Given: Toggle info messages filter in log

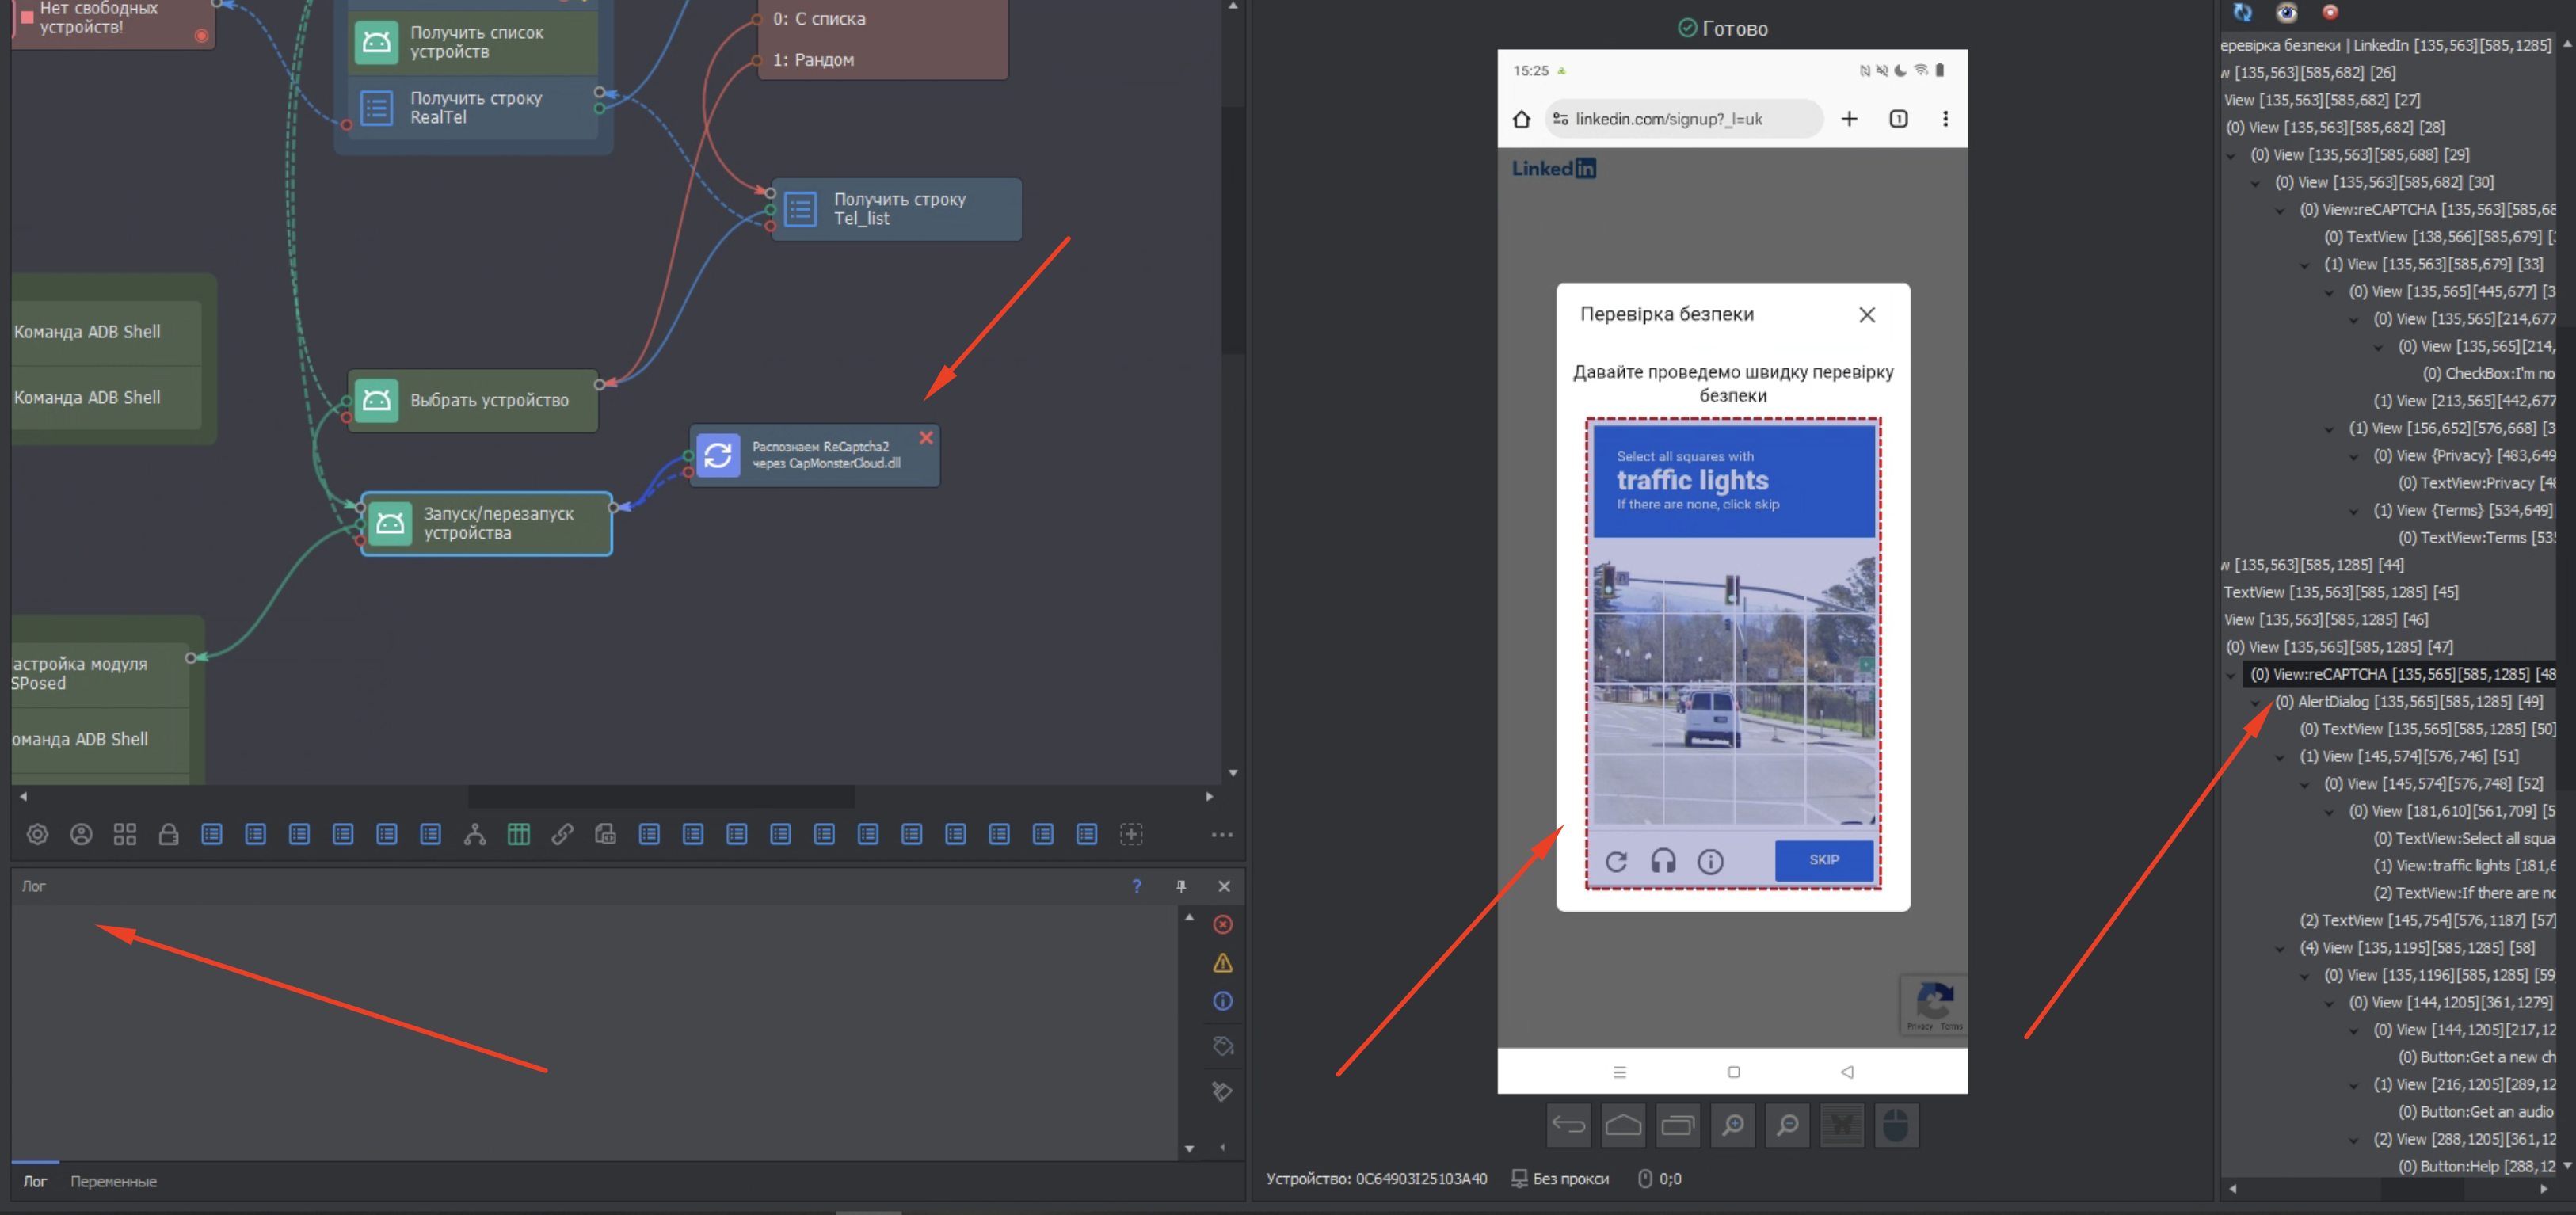Looking at the screenshot, I should pyautogui.click(x=1222, y=1001).
